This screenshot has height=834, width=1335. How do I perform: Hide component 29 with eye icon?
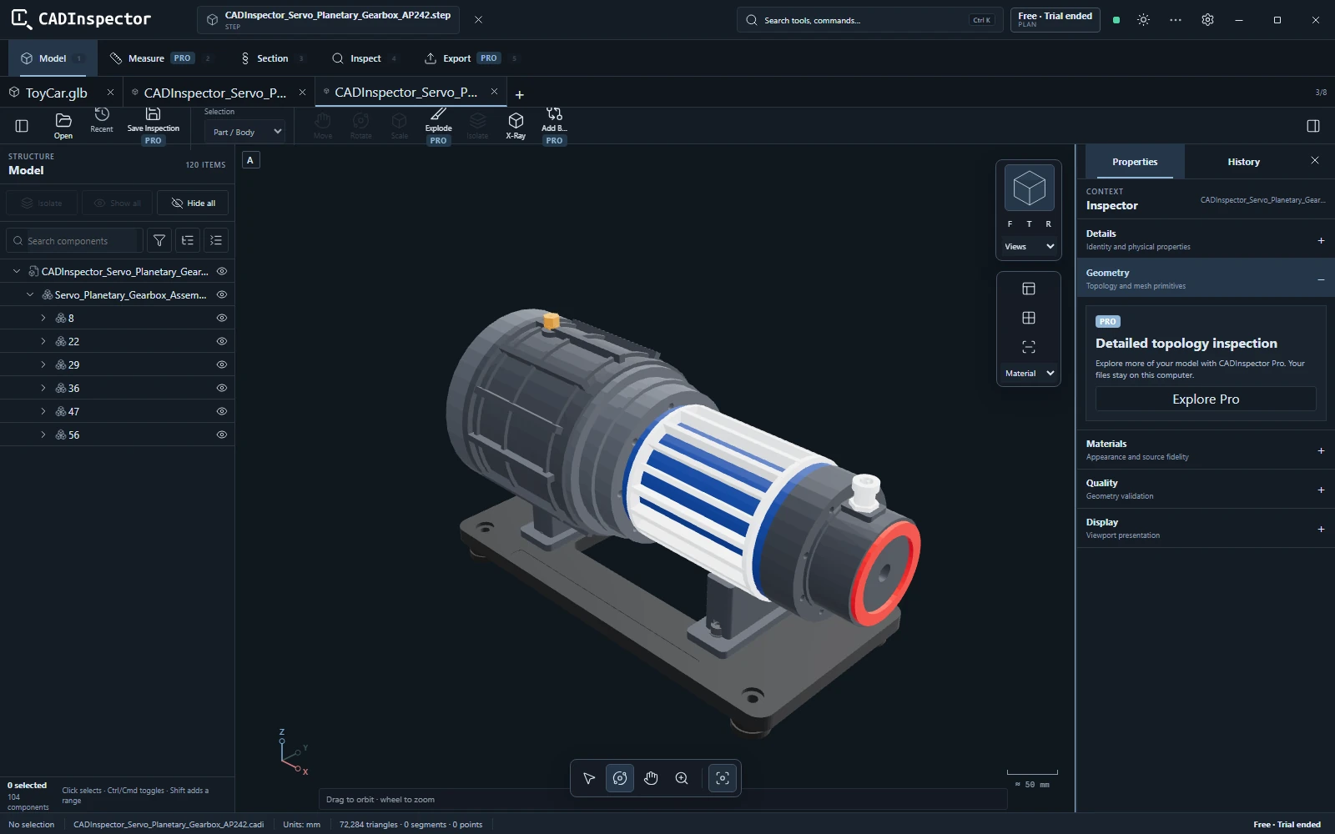pos(222,364)
